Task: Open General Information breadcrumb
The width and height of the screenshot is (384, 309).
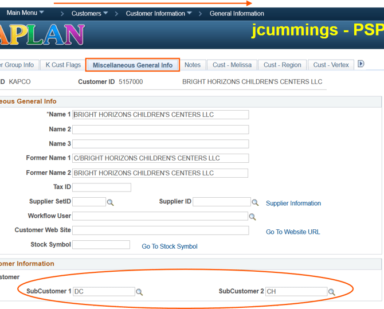Action: point(237,14)
